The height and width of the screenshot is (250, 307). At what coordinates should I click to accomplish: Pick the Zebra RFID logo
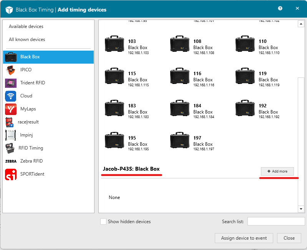tap(11, 161)
